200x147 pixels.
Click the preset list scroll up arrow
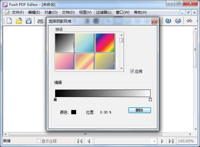(x=121, y=35)
